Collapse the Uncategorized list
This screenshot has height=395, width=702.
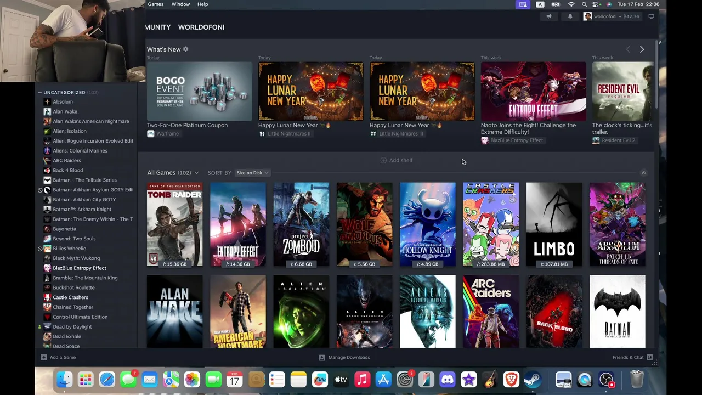pos(39,92)
